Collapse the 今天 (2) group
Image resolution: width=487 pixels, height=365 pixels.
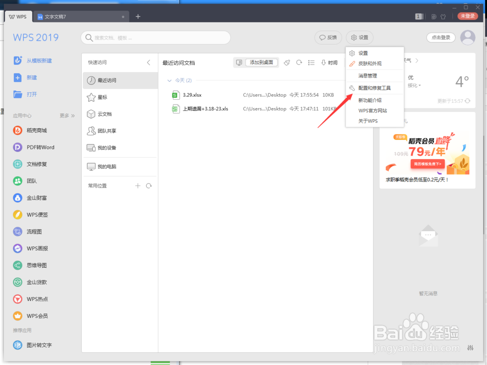[169, 80]
